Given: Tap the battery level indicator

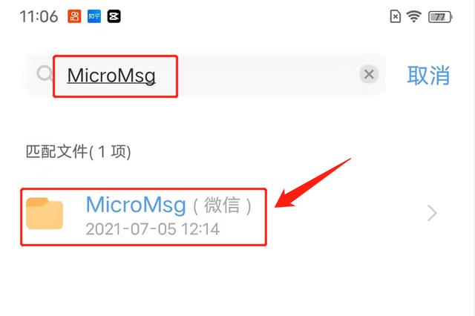Looking at the screenshot, I should point(440,17).
